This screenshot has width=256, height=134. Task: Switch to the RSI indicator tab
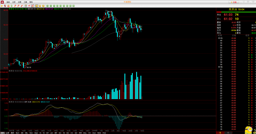[60, 133]
